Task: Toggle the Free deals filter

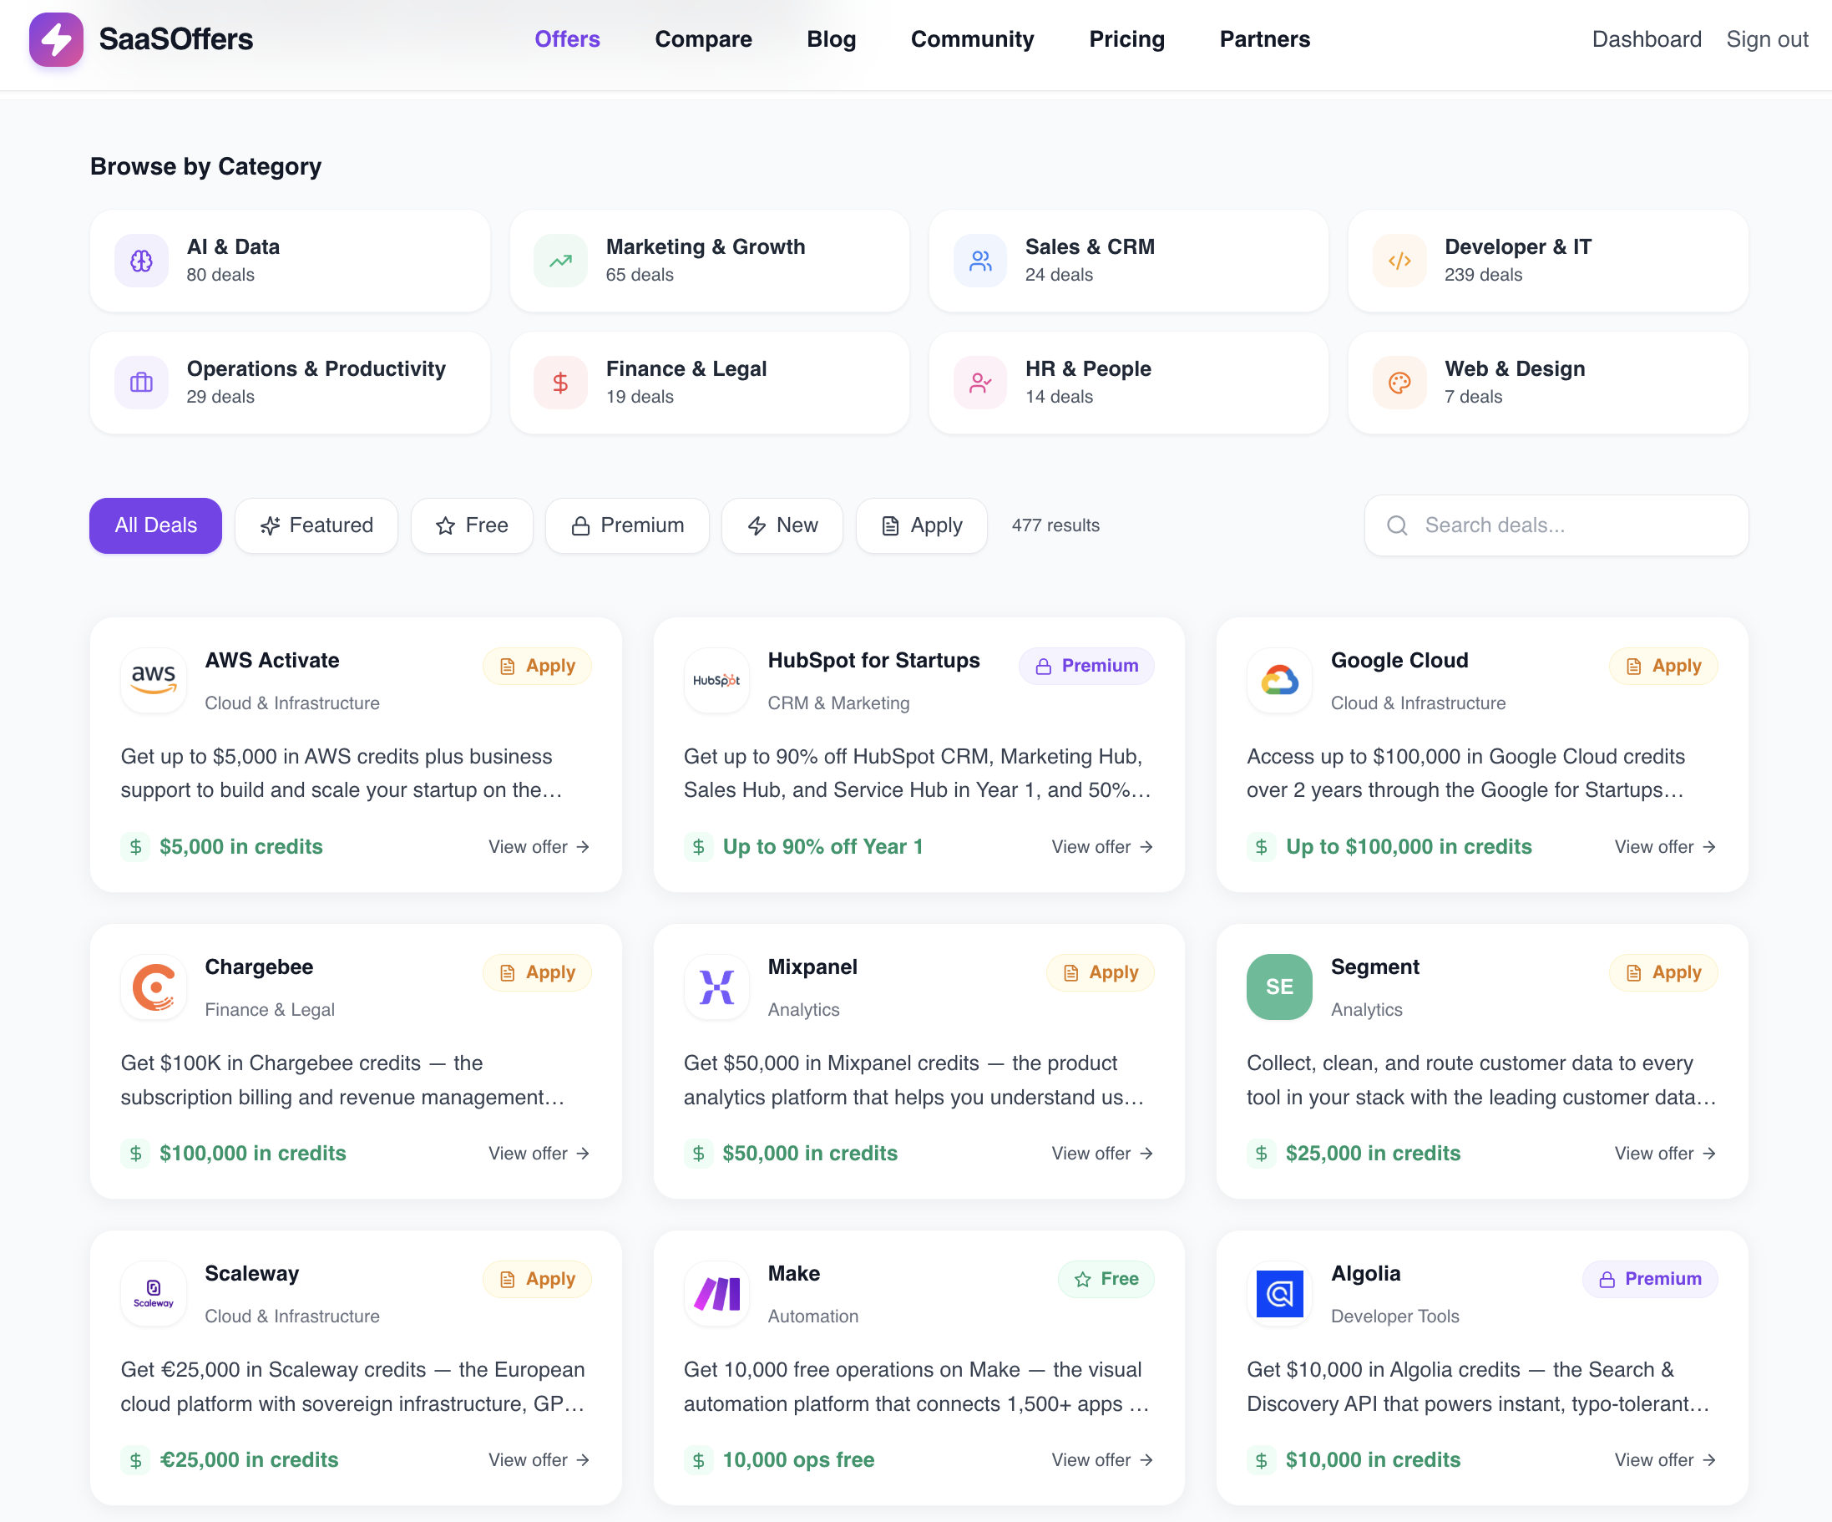Action: [472, 525]
